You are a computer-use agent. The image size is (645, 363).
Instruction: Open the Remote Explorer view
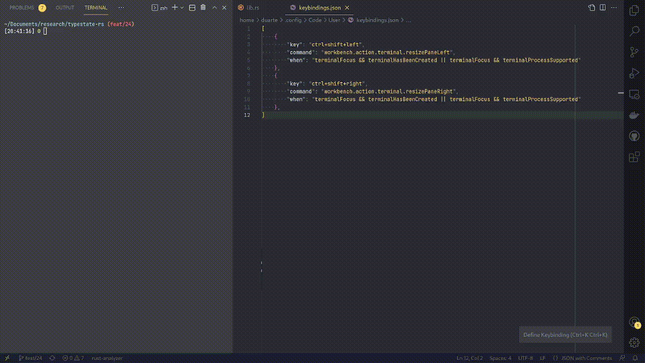634,94
